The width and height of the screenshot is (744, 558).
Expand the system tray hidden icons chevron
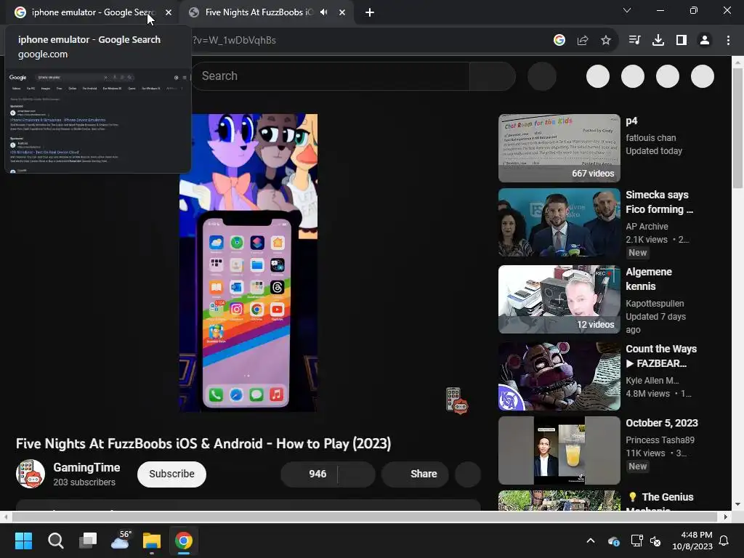pos(591,541)
